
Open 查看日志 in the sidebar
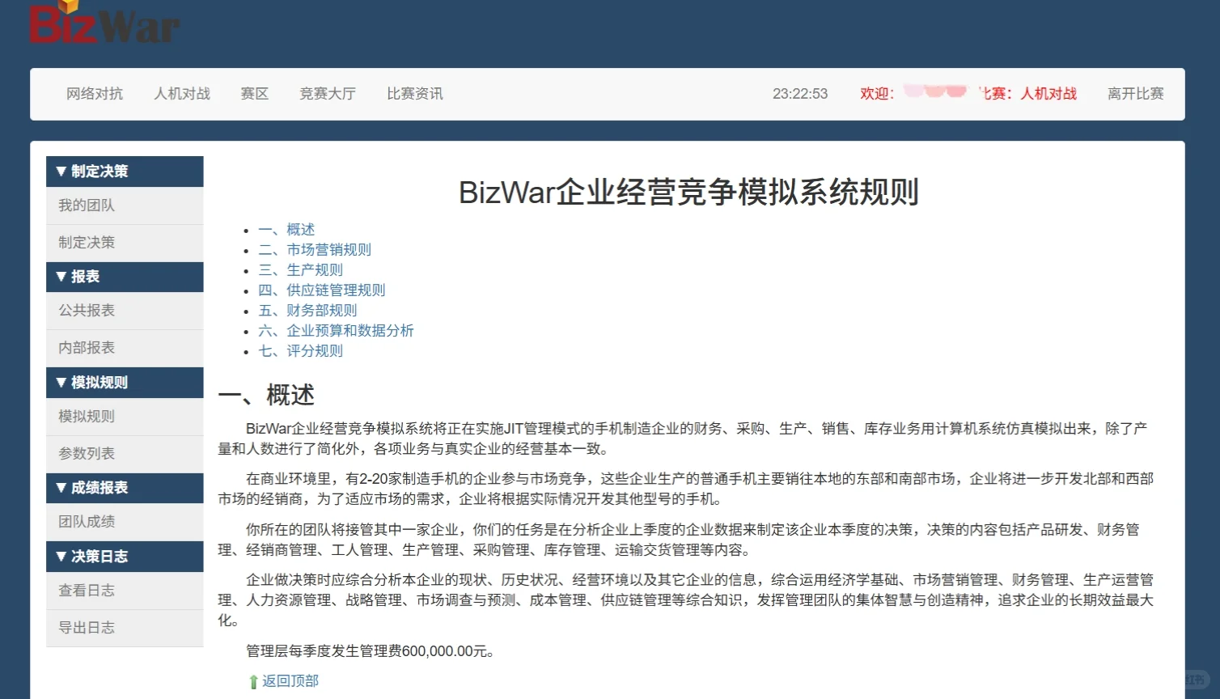[125, 591]
